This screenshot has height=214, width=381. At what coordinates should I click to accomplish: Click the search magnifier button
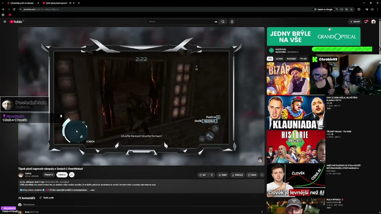click(223, 22)
